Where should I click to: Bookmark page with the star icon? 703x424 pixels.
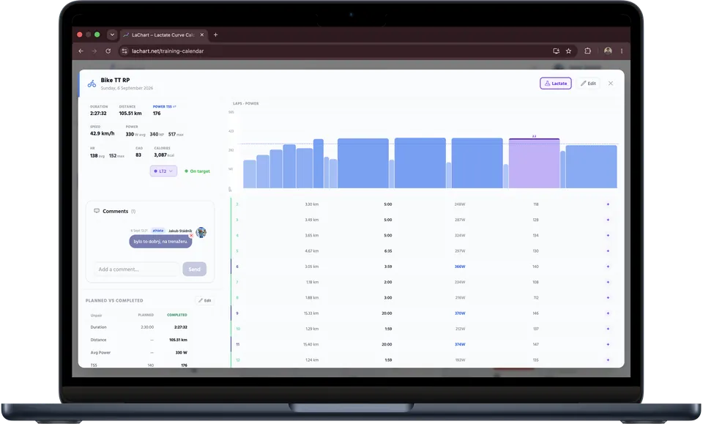click(568, 51)
